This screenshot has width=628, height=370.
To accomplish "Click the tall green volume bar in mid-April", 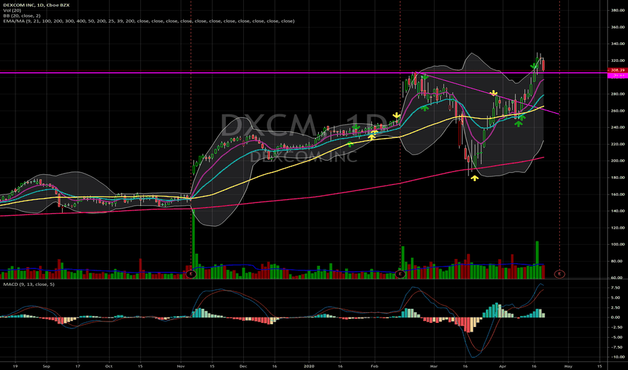I will coord(537,260).
